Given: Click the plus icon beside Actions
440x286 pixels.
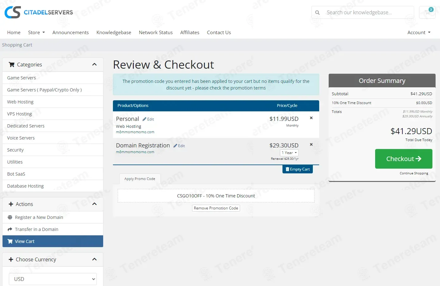Looking at the screenshot, I should coord(11,204).
